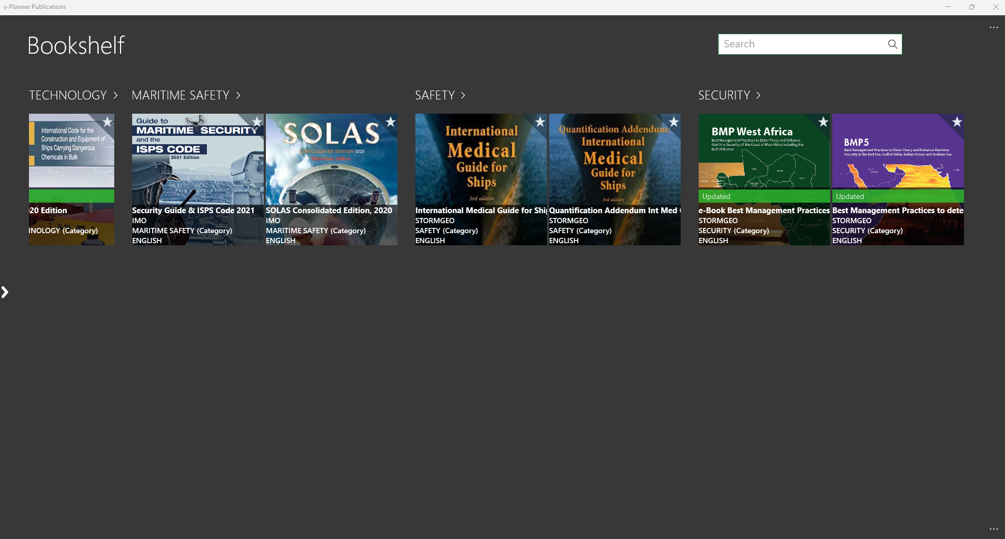Click IMO publisher under SOLAS book
This screenshot has height=539, width=1005.
[273, 221]
